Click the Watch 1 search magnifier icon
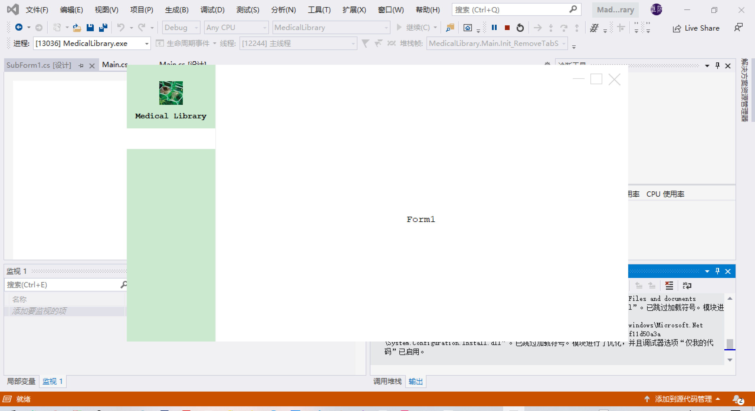The height and width of the screenshot is (411, 755). tap(123, 284)
